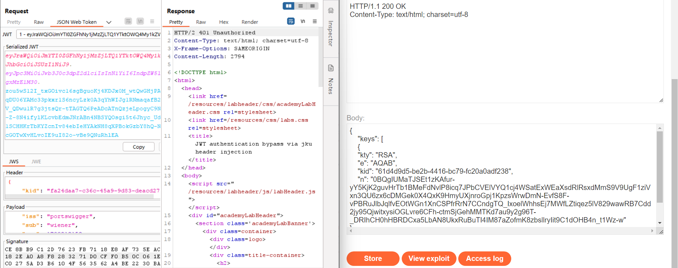
Task: Click 'Content-Length: 2794' response line
Action: tap(209, 56)
